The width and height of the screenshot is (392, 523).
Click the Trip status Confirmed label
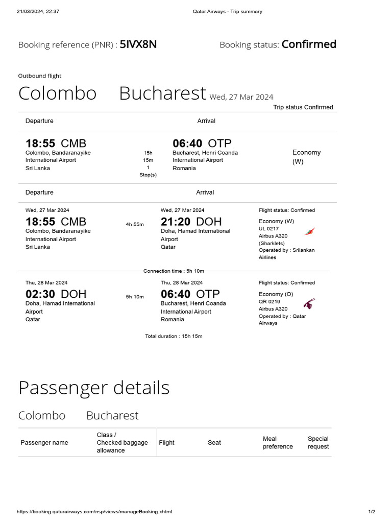tap(303, 107)
